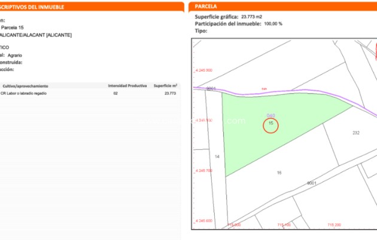377x240 pixels.
Task: Click the red circle marker on parcel 15
Action: point(270,124)
